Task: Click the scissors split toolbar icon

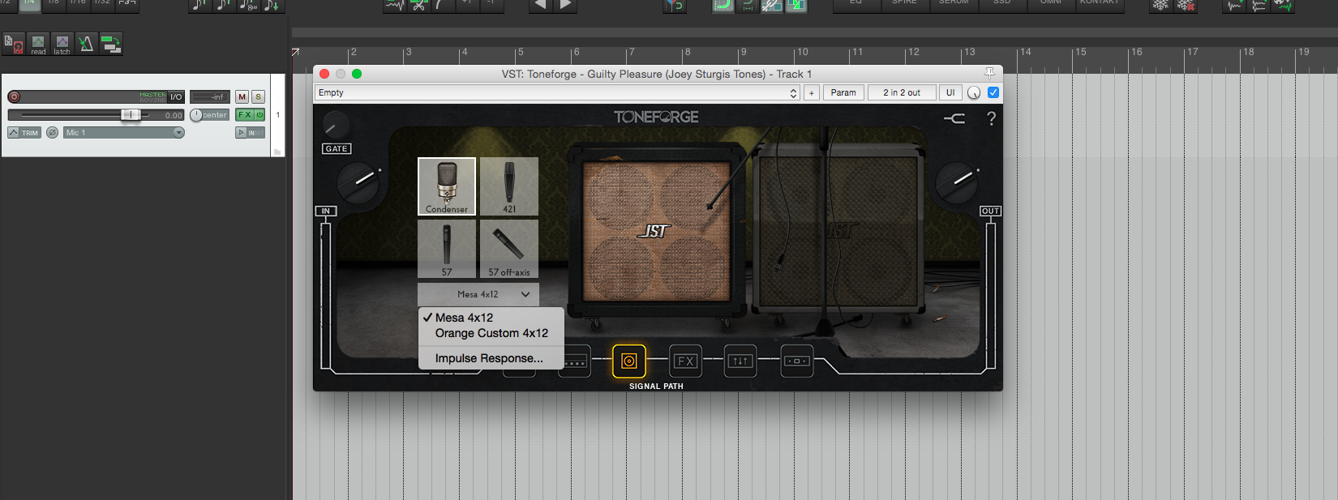Action: 418,5
